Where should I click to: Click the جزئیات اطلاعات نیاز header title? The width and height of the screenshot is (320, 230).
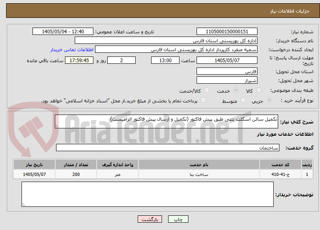click(290, 11)
